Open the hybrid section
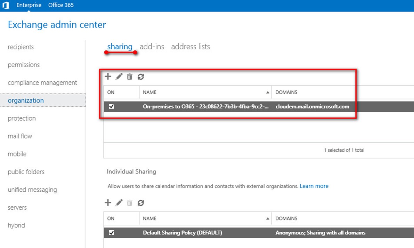Screen dimensions: 414x248 tap(16, 225)
